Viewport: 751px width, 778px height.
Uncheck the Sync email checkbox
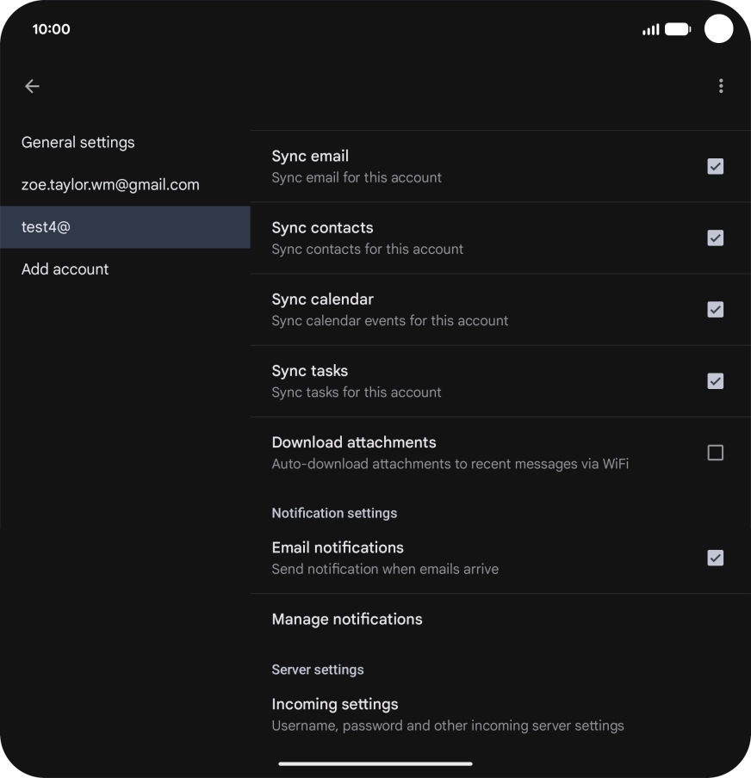(x=715, y=167)
